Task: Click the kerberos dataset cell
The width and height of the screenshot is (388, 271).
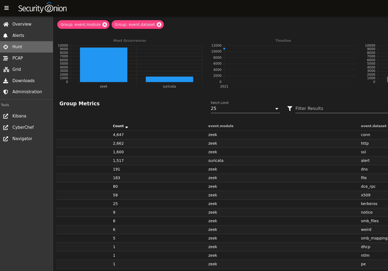Action: 369,204
